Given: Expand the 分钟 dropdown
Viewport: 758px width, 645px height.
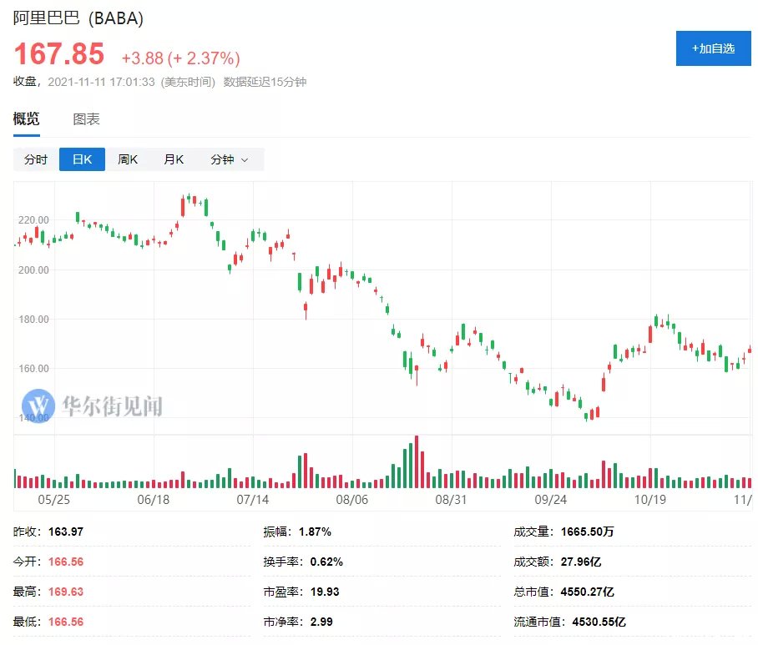Looking at the screenshot, I should (x=230, y=159).
